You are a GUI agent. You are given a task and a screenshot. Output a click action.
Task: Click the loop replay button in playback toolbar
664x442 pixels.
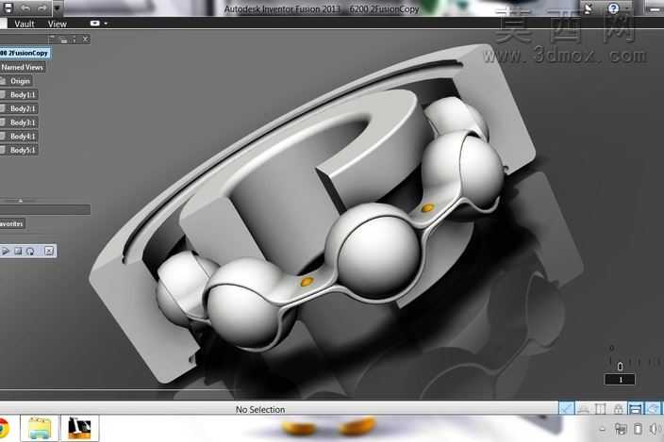(x=30, y=252)
